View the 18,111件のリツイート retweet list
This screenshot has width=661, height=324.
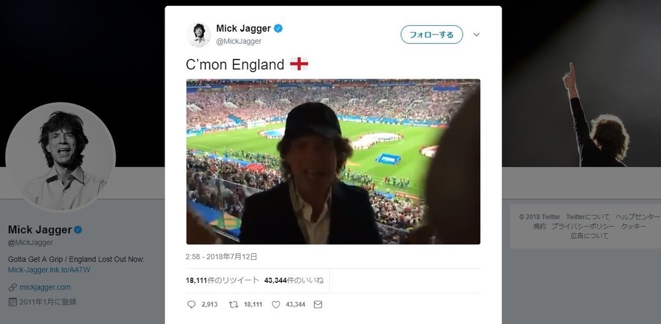tap(222, 280)
